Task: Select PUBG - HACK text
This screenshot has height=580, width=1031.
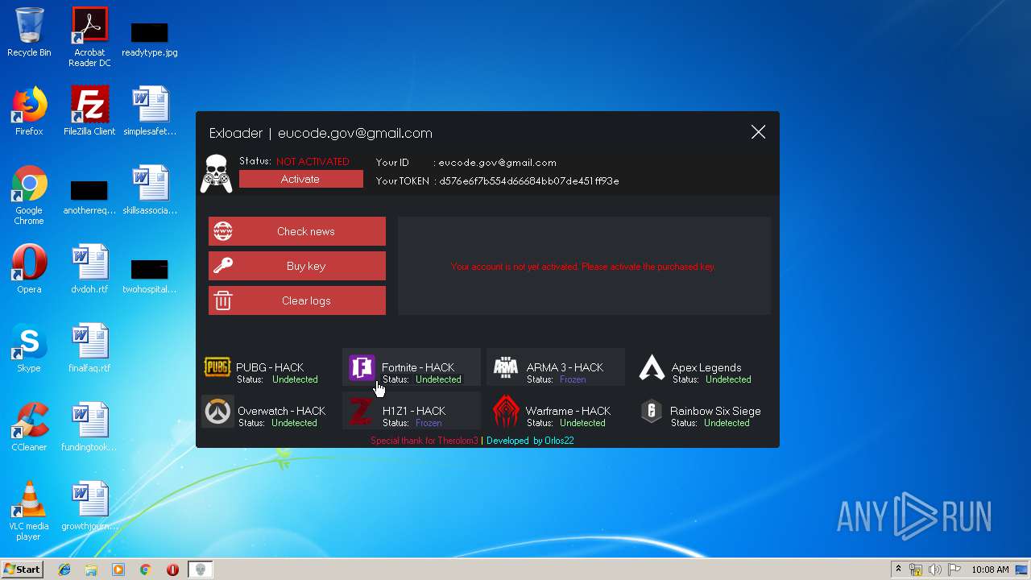Action: point(270,367)
